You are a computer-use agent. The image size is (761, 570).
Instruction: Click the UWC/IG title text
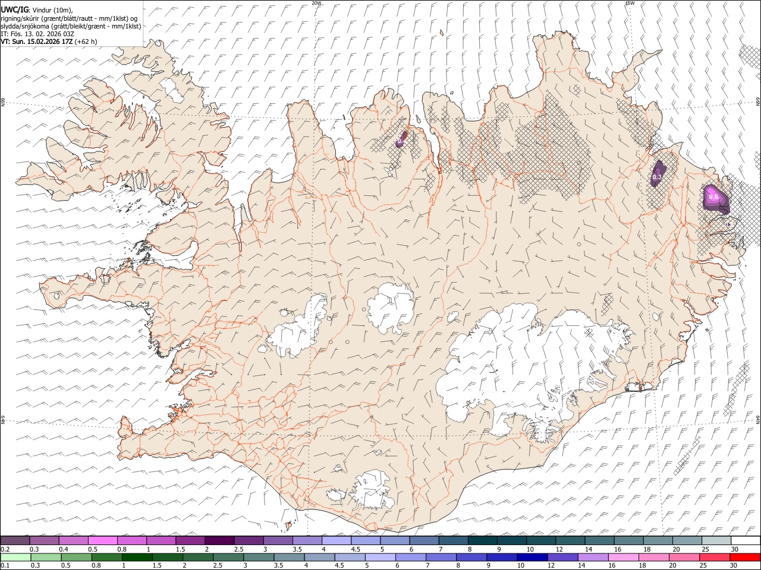pos(15,10)
